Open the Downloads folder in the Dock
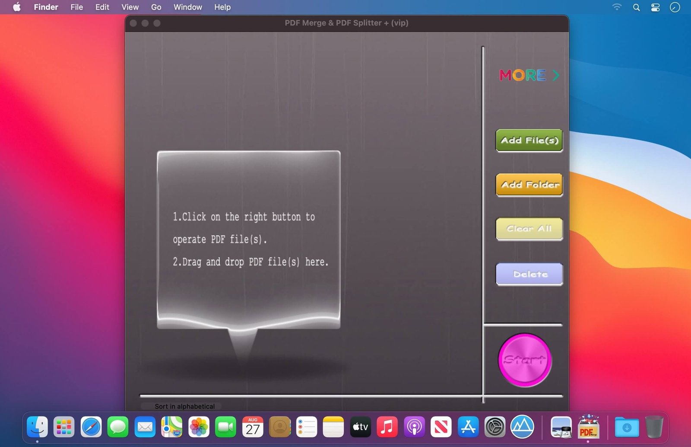691x447 pixels. tap(627, 428)
